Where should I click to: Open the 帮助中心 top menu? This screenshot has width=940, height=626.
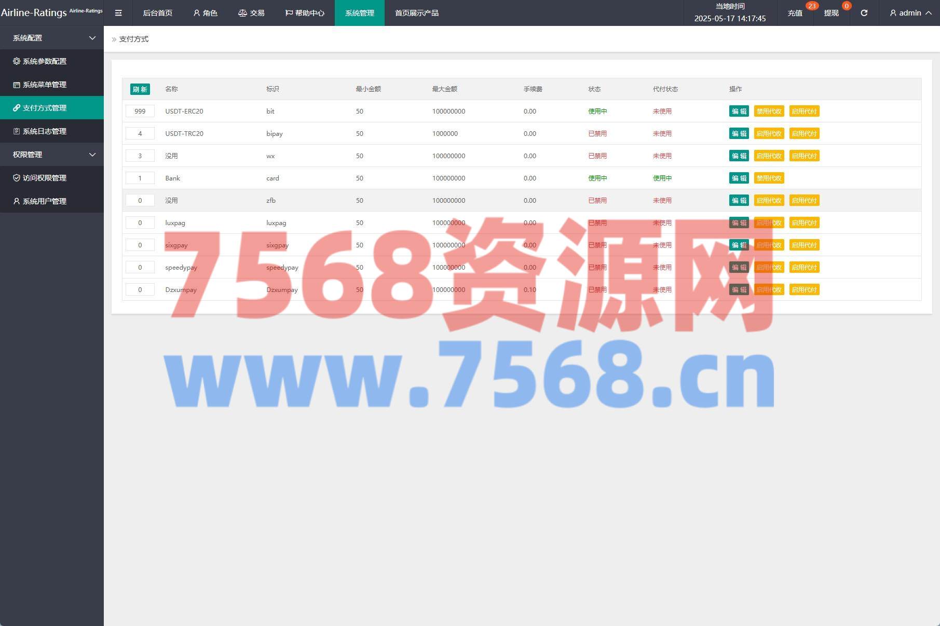(305, 13)
